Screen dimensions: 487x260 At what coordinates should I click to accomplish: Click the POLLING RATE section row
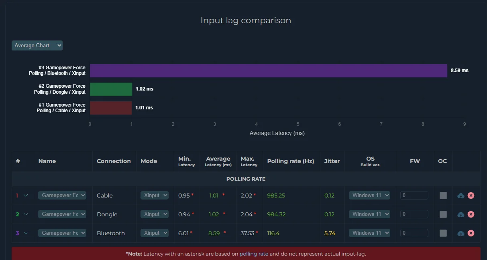(x=246, y=179)
